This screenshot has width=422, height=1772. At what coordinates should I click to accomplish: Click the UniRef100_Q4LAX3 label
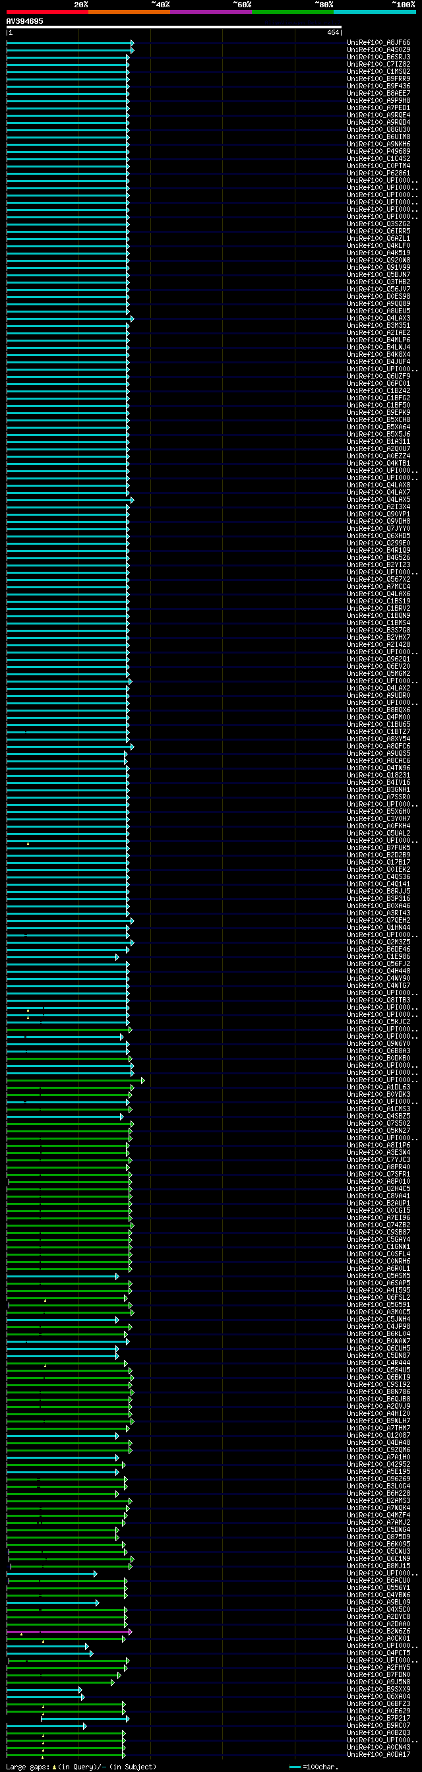pos(378,318)
